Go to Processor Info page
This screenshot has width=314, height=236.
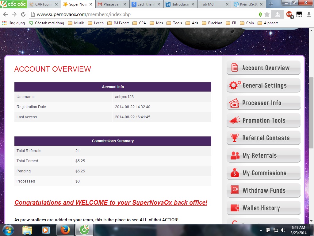263,103
